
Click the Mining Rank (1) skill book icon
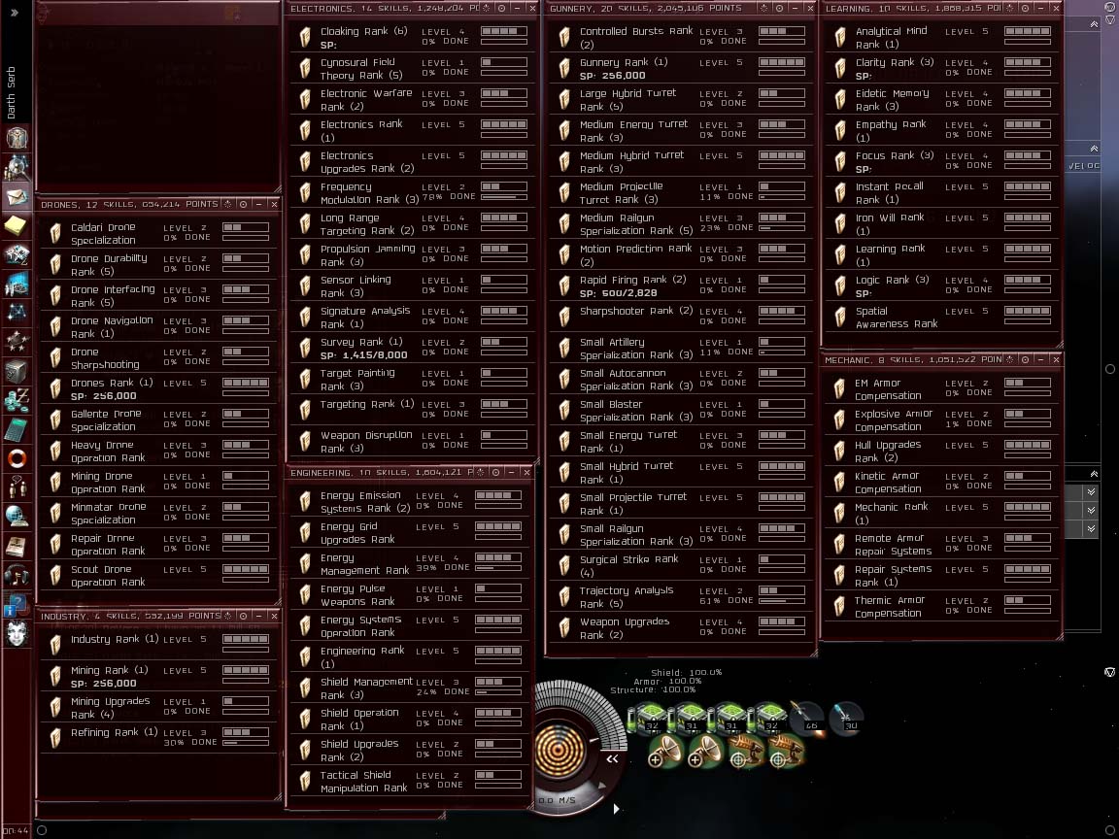pyautogui.click(x=55, y=676)
